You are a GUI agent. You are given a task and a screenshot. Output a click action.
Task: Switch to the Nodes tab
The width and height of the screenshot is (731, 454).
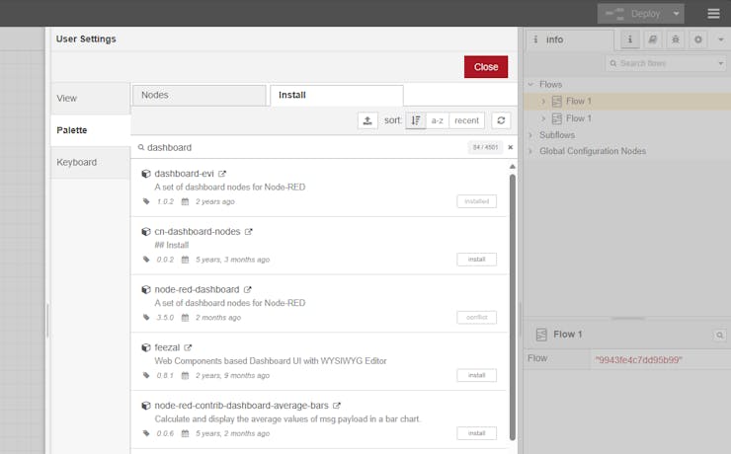point(200,95)
